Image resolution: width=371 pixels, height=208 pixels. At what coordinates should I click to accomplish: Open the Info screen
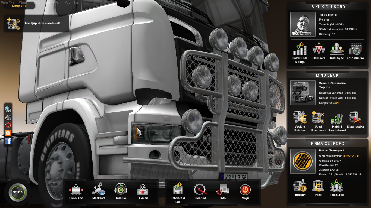223,191
